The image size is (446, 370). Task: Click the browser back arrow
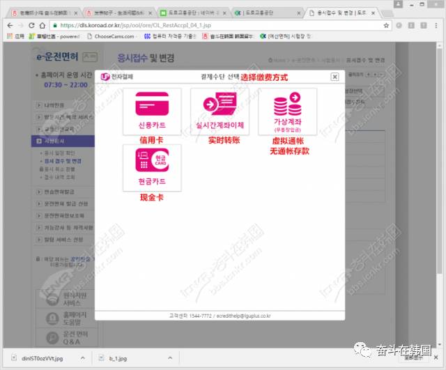(x=10, y=25)
